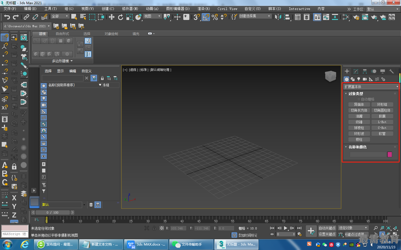Click the time slider 0 / 100 handle
Image resolution: width=401 pixels, height=250 pixels.
click(52, 212)
